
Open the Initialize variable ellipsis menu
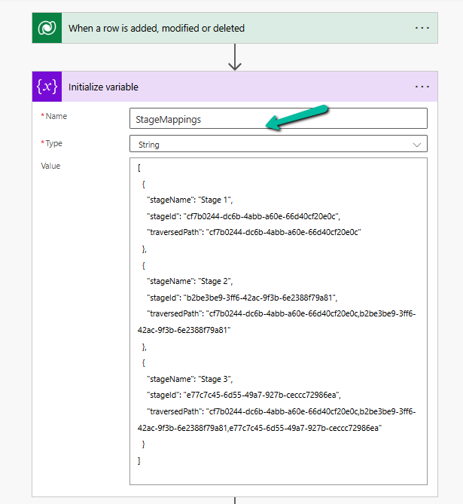(422, 87)
